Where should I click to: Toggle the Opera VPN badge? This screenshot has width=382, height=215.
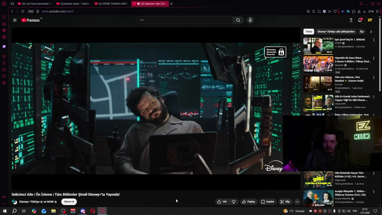click(x=31, y=11)
